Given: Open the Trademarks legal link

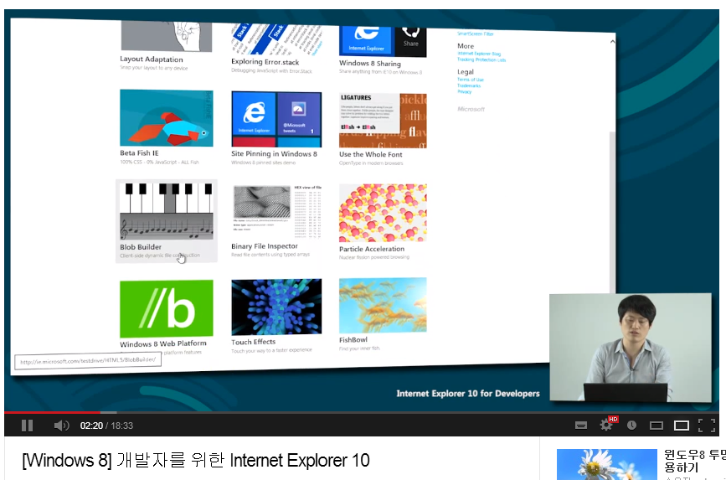Looking at the screenshot, I should tap(469, 85).
